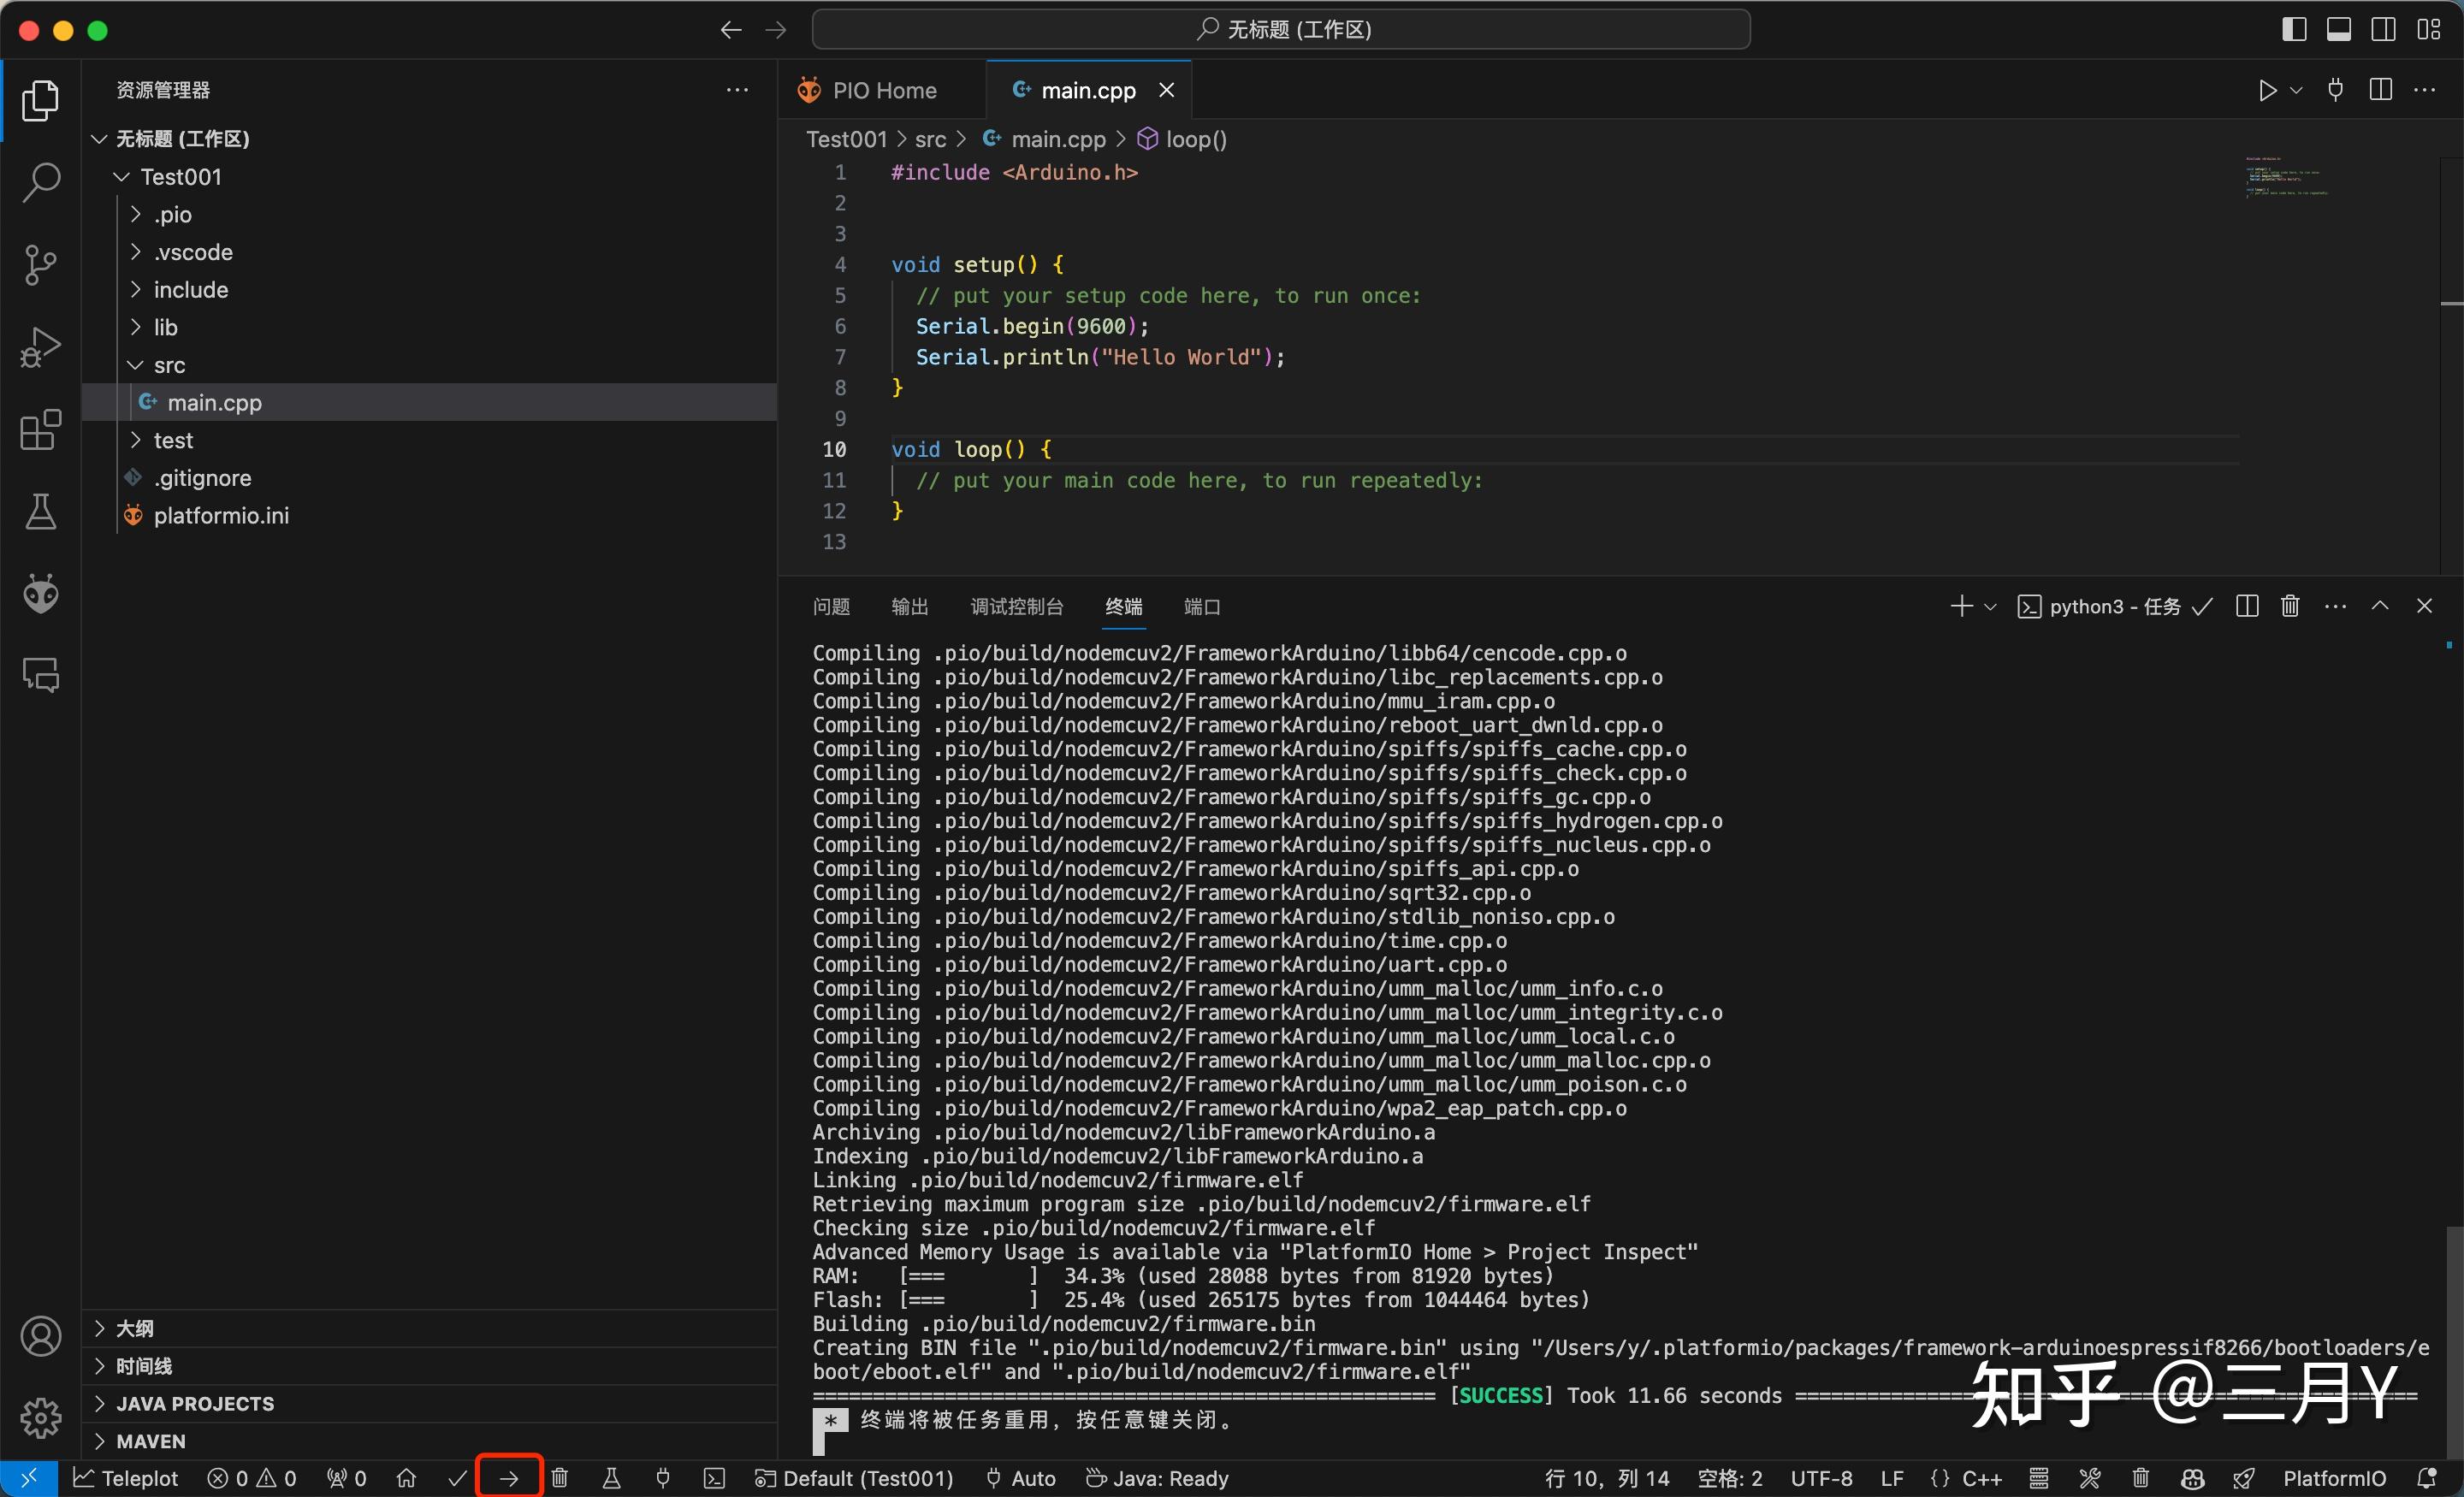Split editor right via editor toolbar
Viewport: 2464px width, 1497px height.
pyautogui.click(x=2381, y=90)
